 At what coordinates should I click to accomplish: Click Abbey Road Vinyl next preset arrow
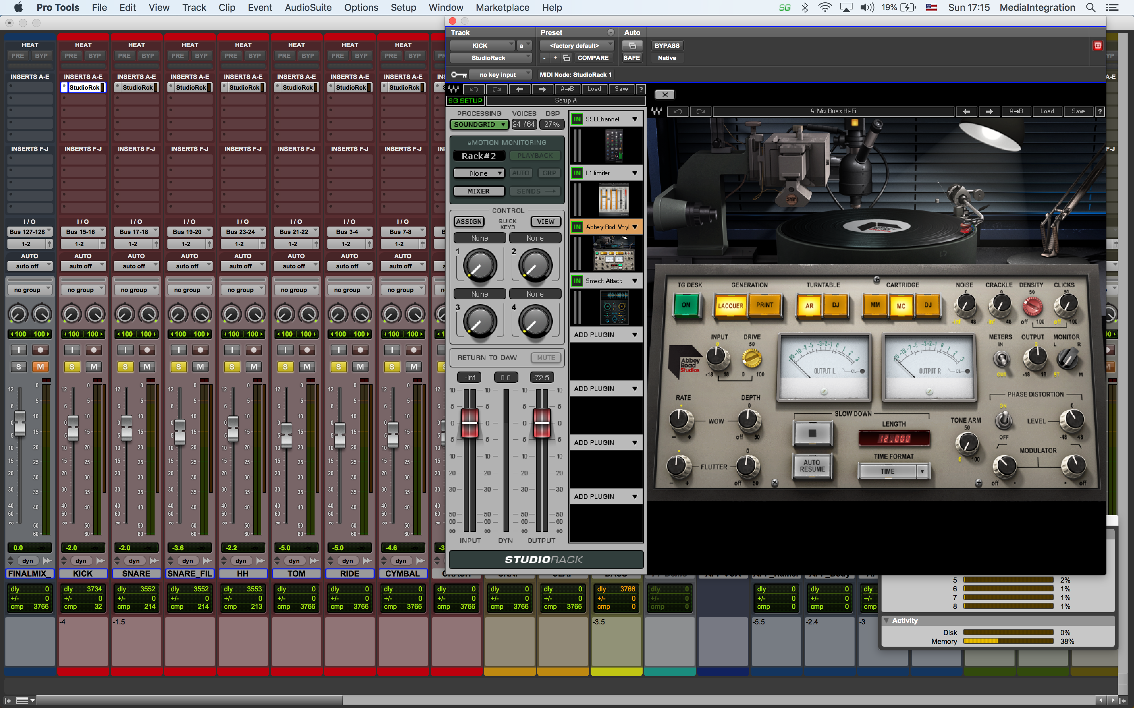(989, 112)
